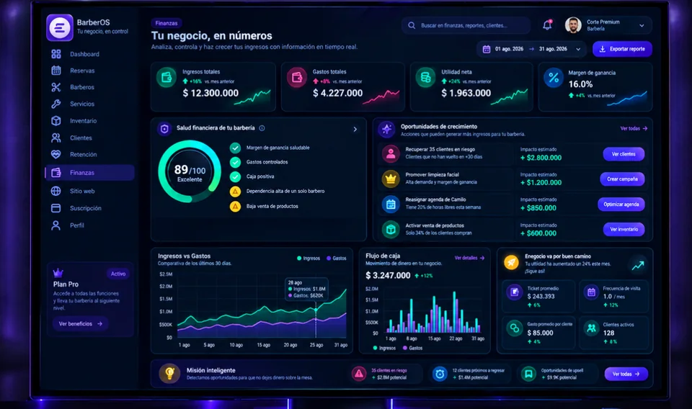Click the sparkle icon for Oportunidades de crecimiento

(387, 129)
